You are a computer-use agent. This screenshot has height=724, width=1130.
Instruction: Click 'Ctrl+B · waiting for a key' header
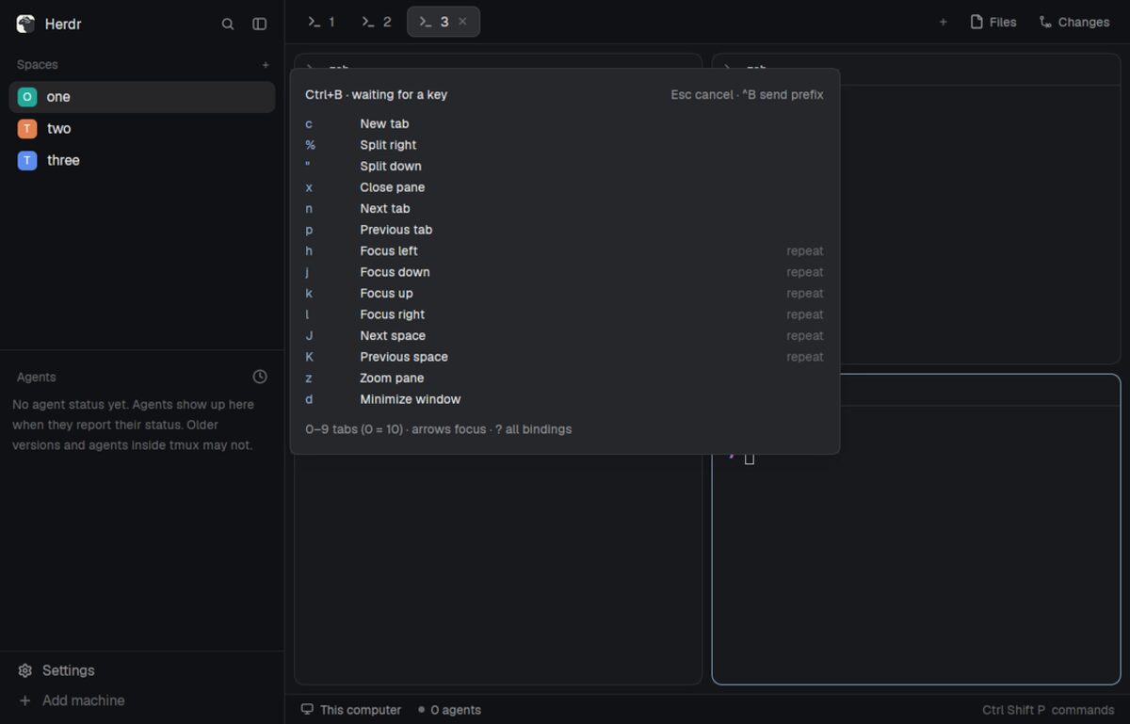click(x=376, y=95)
